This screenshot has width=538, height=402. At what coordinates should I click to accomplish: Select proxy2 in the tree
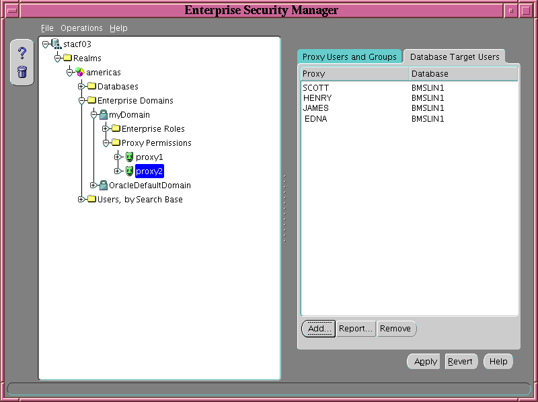[x=149, y=171]
